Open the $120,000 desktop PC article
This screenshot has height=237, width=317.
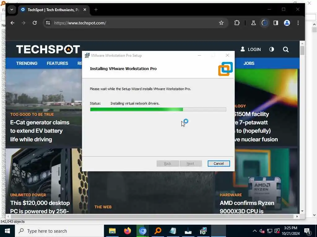pyautogui.click(x=40, y=207)
